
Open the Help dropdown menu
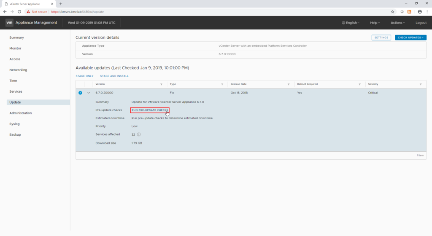[375, 23]
